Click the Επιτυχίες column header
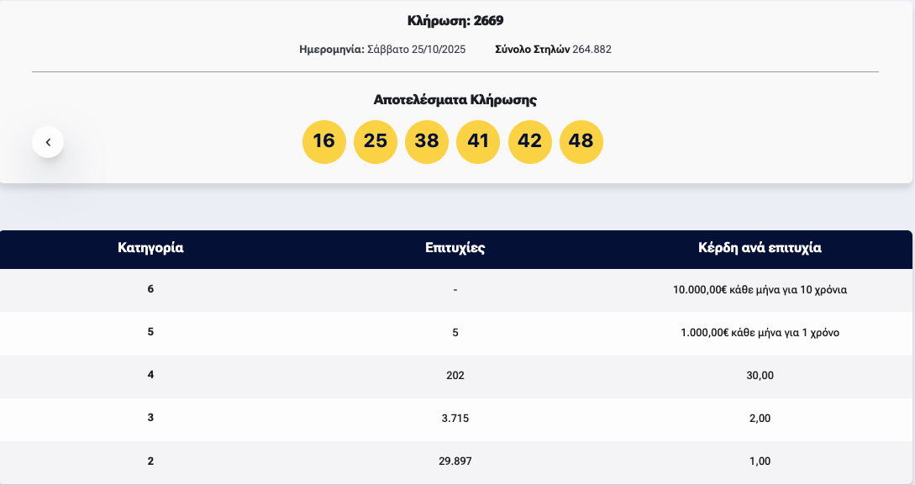 click(455, 249)
